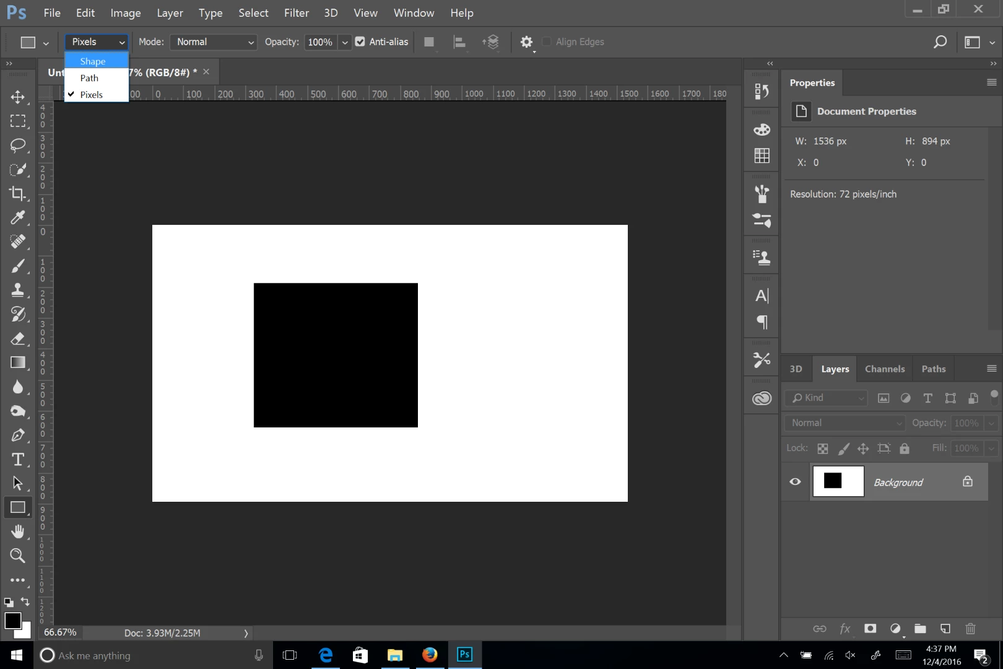Select the Crop tool
The height and width of the screenshot is (669, 1003).
click(x=18, y=193)
